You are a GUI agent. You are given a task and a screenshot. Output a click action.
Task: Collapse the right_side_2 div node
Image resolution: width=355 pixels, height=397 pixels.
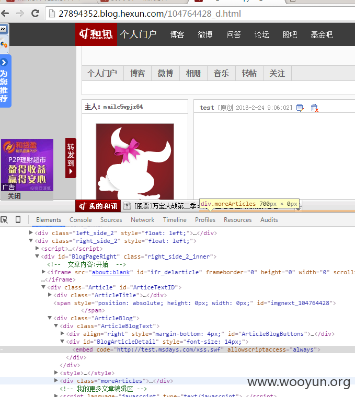(x=31, y=240)
